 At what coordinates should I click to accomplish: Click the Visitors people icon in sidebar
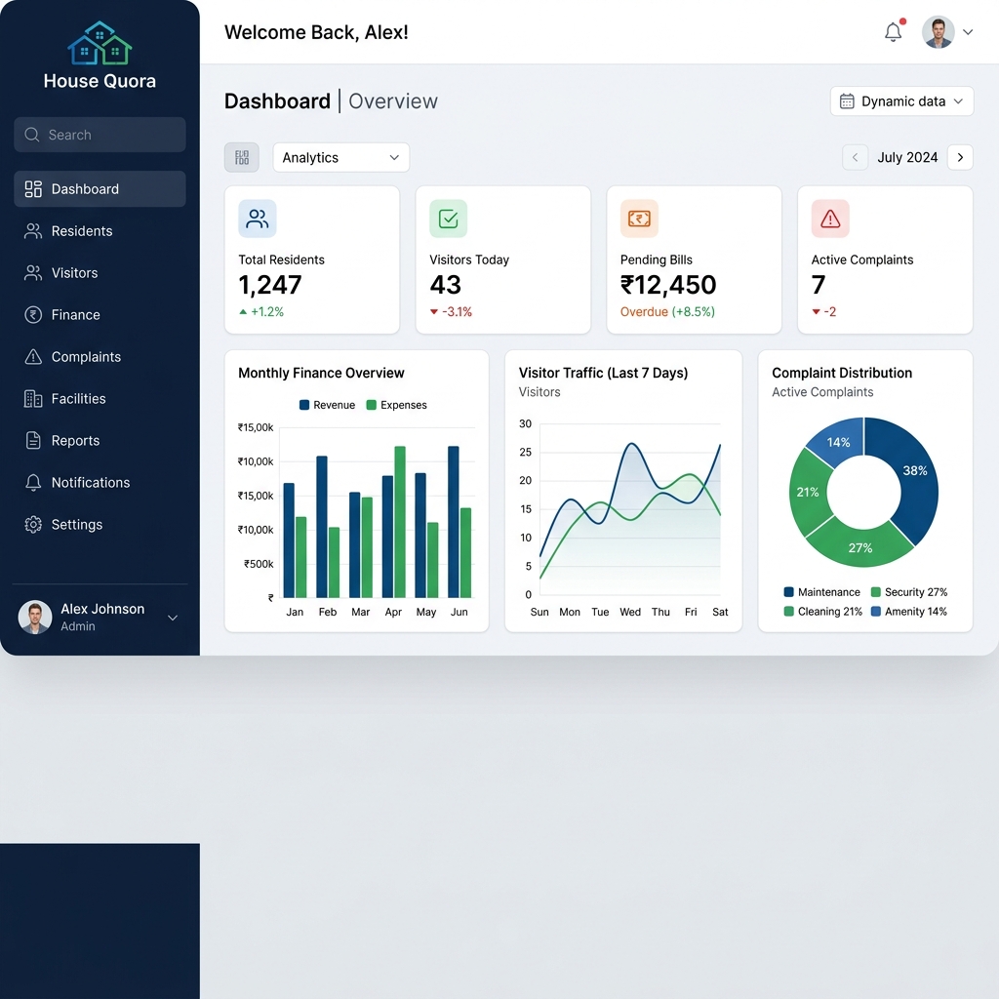(33, 273)
